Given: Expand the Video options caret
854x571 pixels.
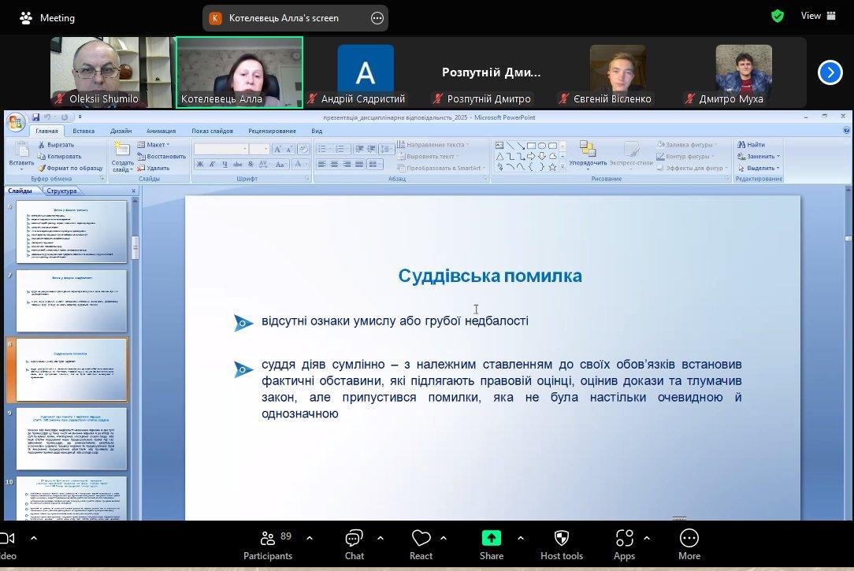Looking at the screenshot, I should [34, 539].
